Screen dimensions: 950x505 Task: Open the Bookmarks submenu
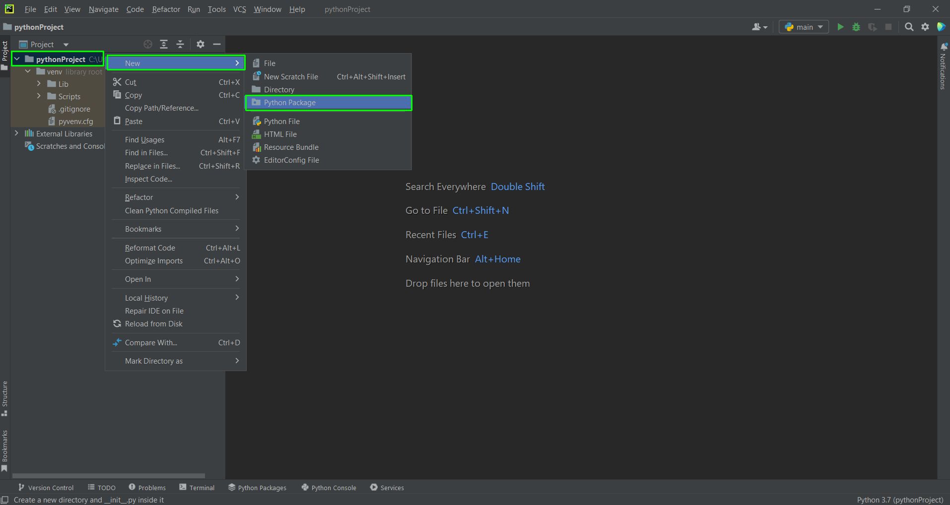coord(176,229)
